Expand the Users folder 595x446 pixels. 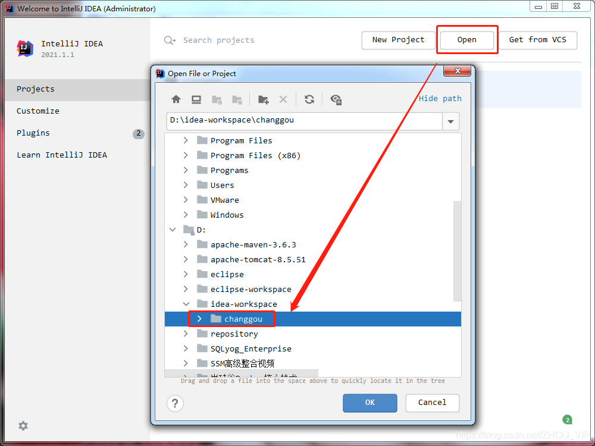[186, 185]
